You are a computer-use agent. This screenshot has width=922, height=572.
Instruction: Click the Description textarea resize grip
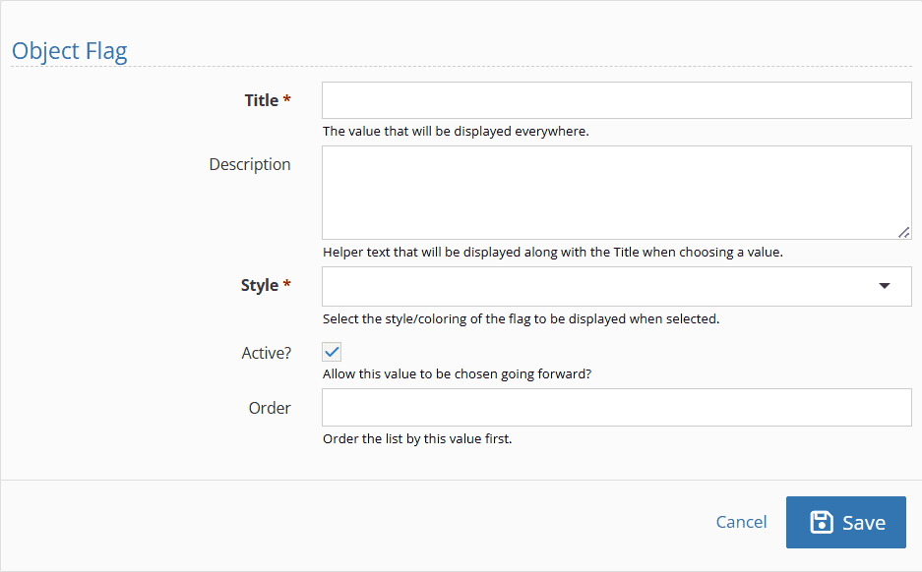point(904,233)
